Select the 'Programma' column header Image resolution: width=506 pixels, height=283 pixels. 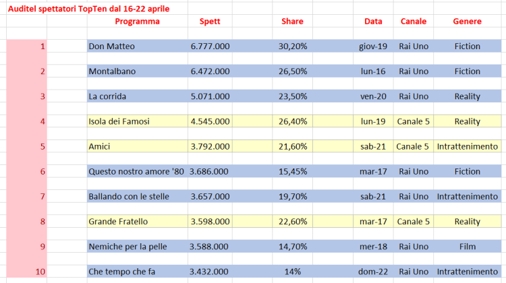point(137,22)
